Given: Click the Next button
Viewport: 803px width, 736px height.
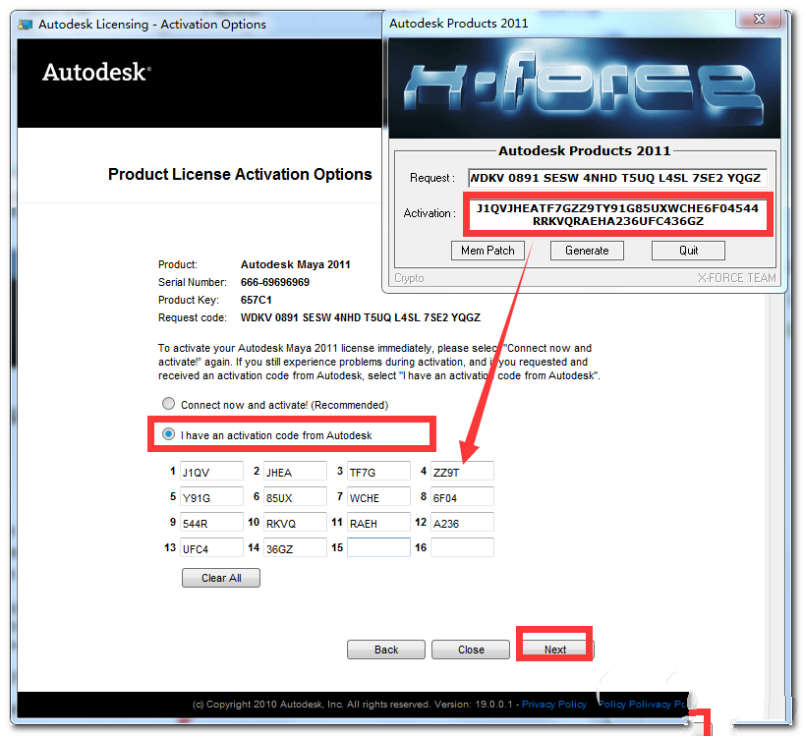Looking at the screenshot, I should [x=555, y=650].
